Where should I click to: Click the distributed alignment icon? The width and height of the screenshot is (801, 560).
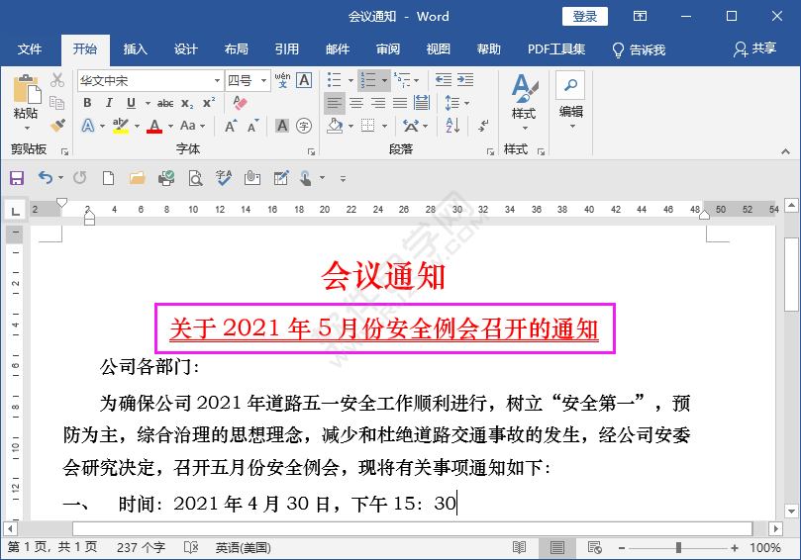coord(422,103)
